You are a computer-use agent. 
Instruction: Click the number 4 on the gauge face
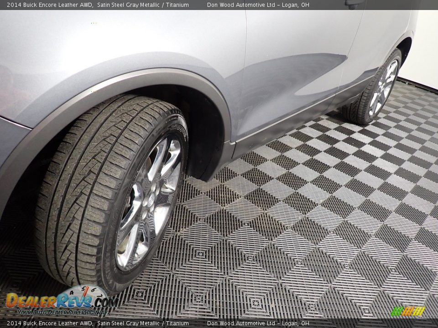pyautogui.click(x=71, y=293)
